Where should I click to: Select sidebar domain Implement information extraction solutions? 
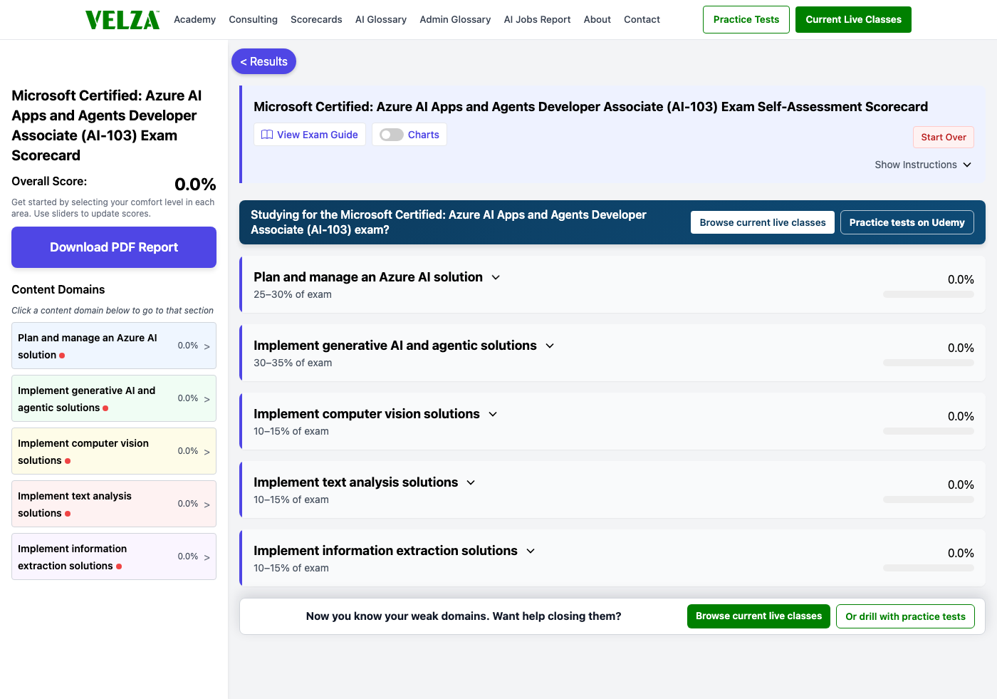(x=114, y=556)
